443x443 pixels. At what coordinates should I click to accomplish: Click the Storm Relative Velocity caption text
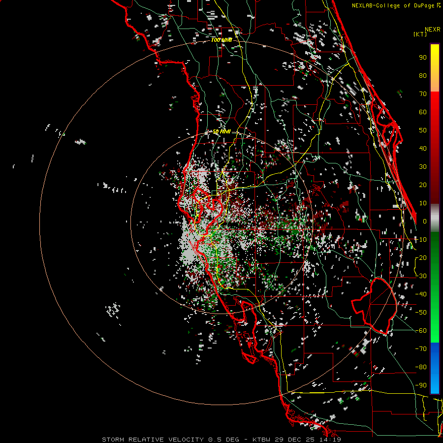click(x=221, y=440)
